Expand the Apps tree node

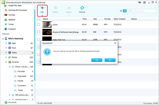(6, 43)
